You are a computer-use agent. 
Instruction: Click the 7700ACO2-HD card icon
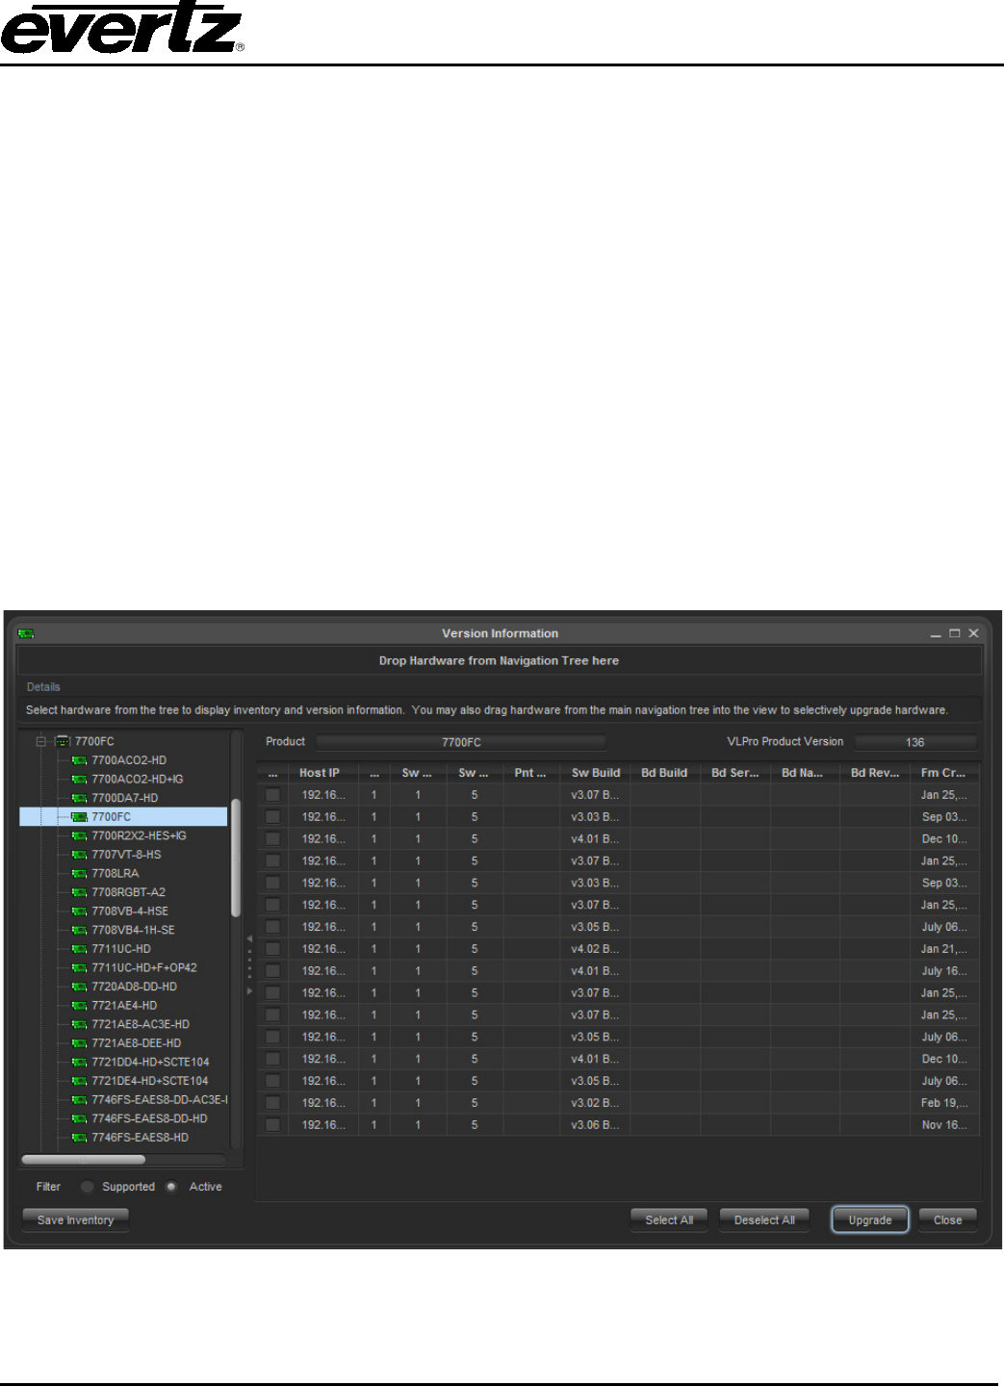point(80,760)
